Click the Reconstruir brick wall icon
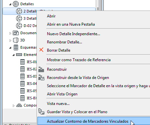The height and width of the screenshot is (125, 150). [x=41, y=69]
